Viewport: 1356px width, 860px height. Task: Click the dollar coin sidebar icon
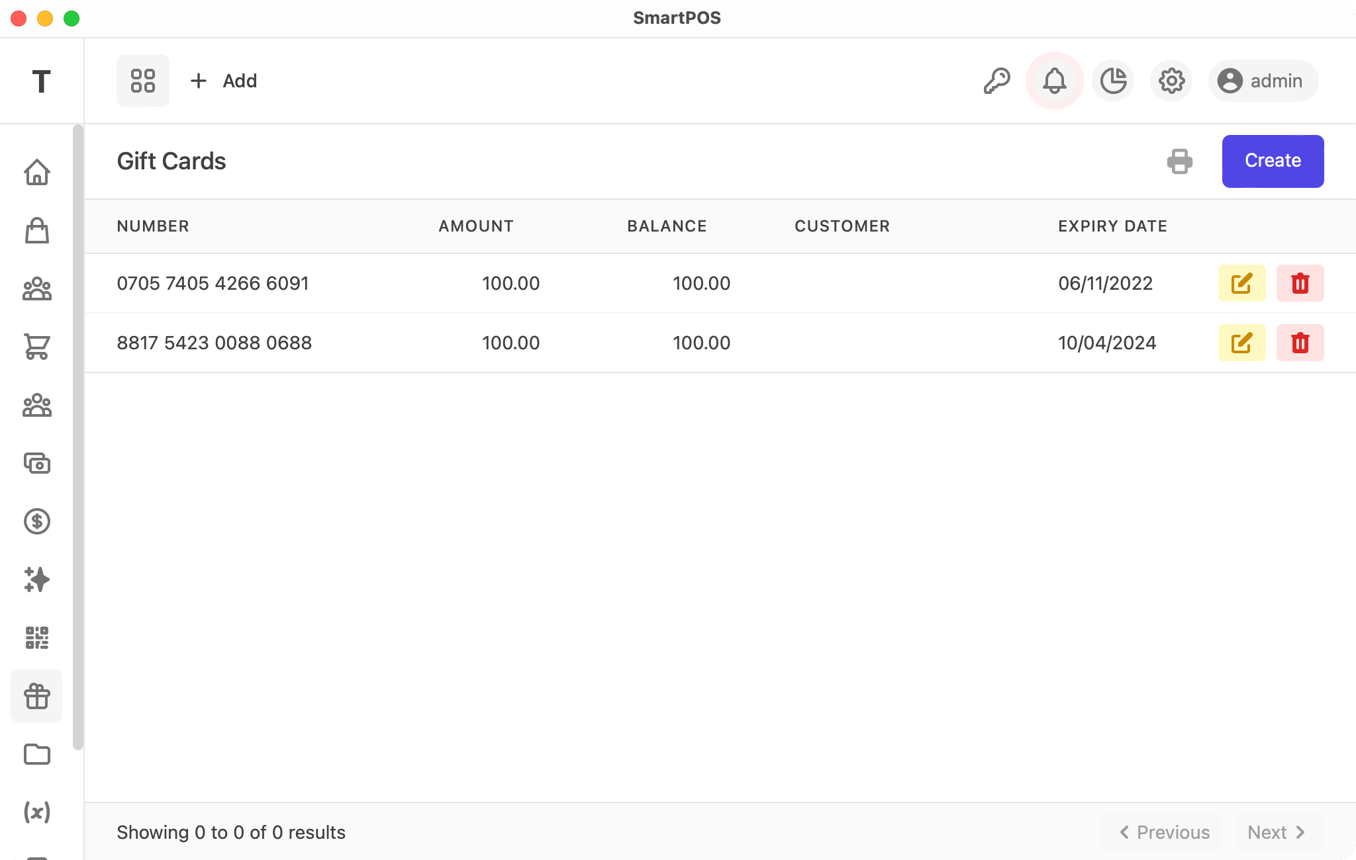(37, 521)
